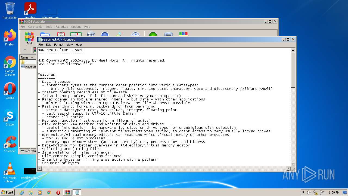Open network status icon in system tray
This screenshot has height=196, width=348.
[x=316, y=192]
